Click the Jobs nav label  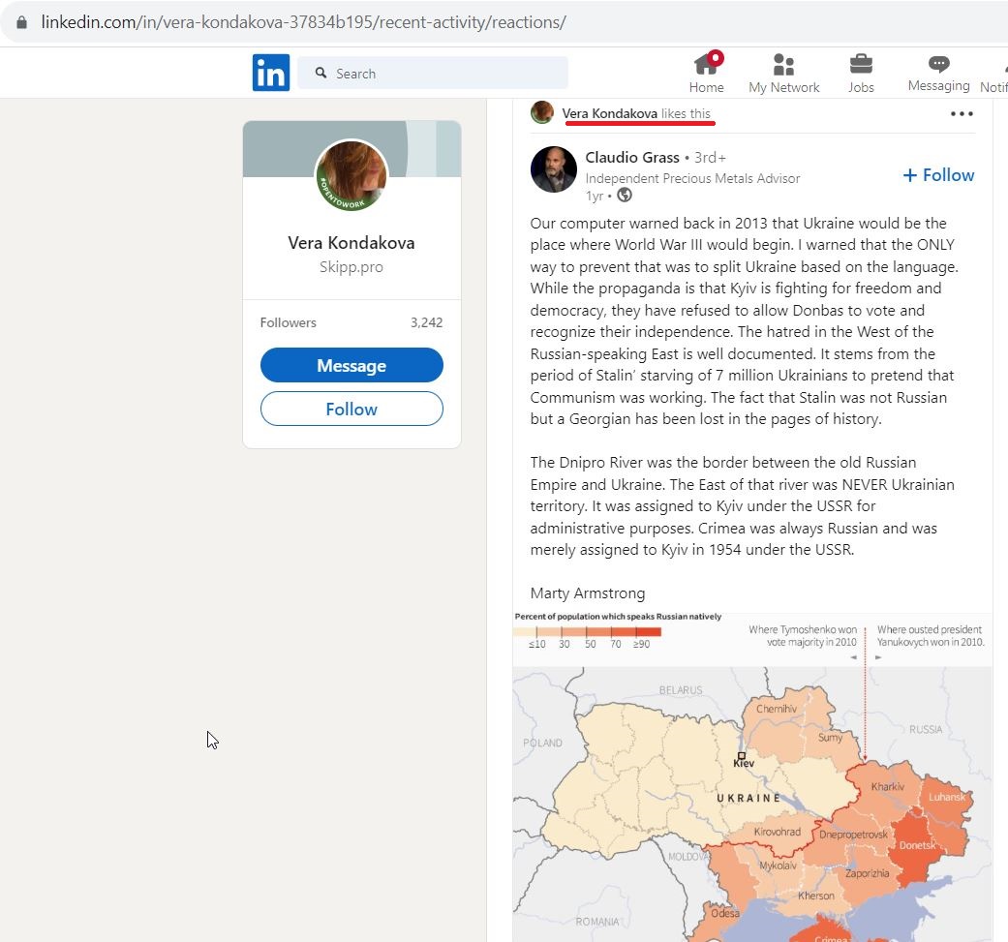(x=861, y=87)
